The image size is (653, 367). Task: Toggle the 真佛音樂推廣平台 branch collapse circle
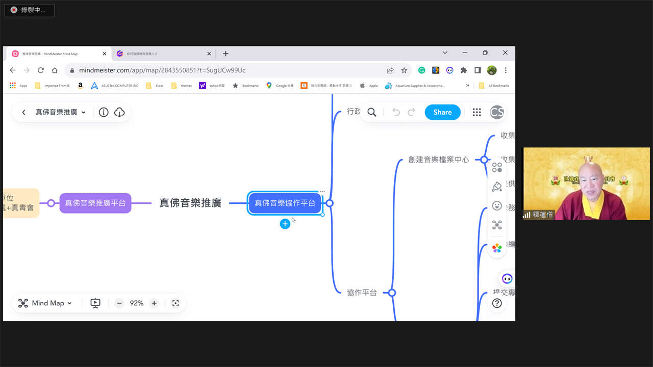[51, 203]
